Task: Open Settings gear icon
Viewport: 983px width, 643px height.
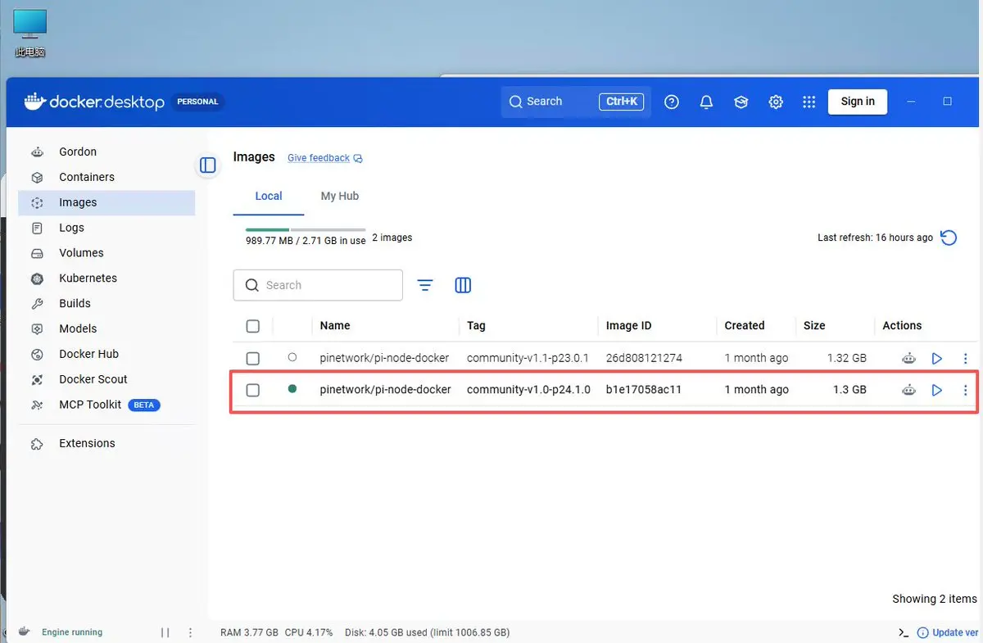Action: pos(776,102)
